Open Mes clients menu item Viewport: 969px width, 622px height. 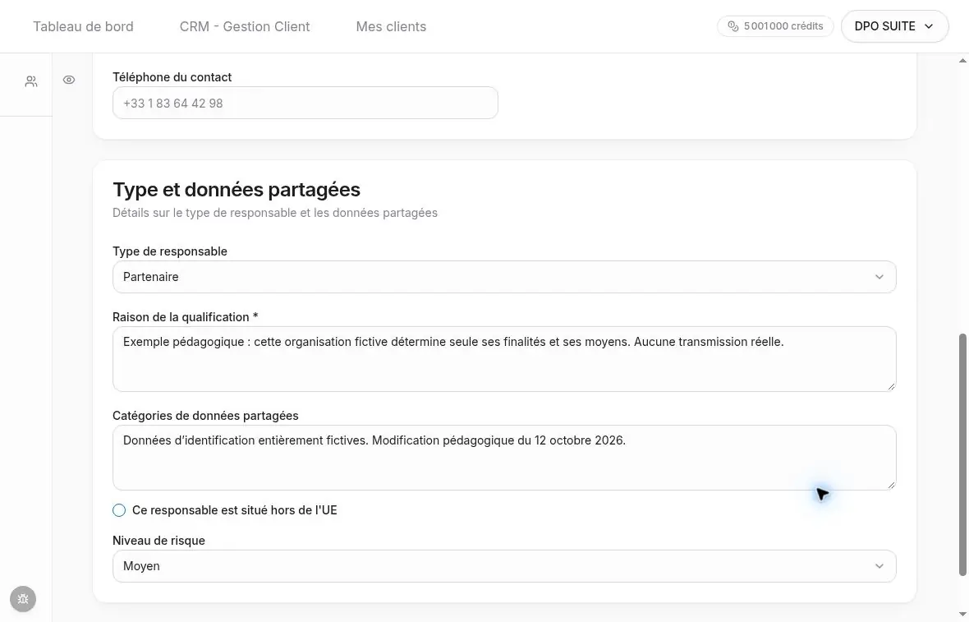(391, 26)
